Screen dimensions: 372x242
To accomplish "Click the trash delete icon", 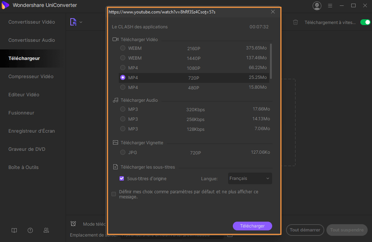I will pyautogui.click(x=295, y=22).
